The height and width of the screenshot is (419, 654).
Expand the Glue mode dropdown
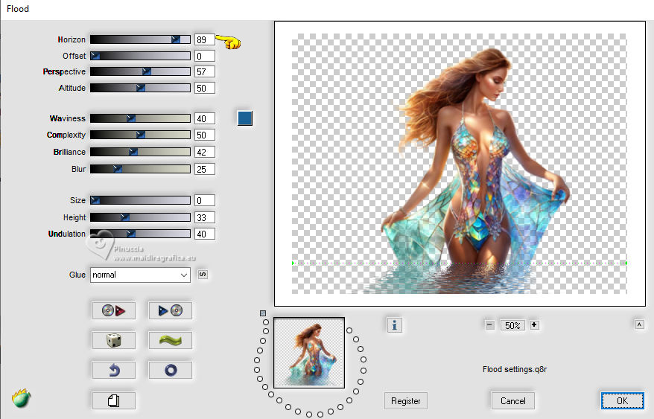[x=141, y=275]
